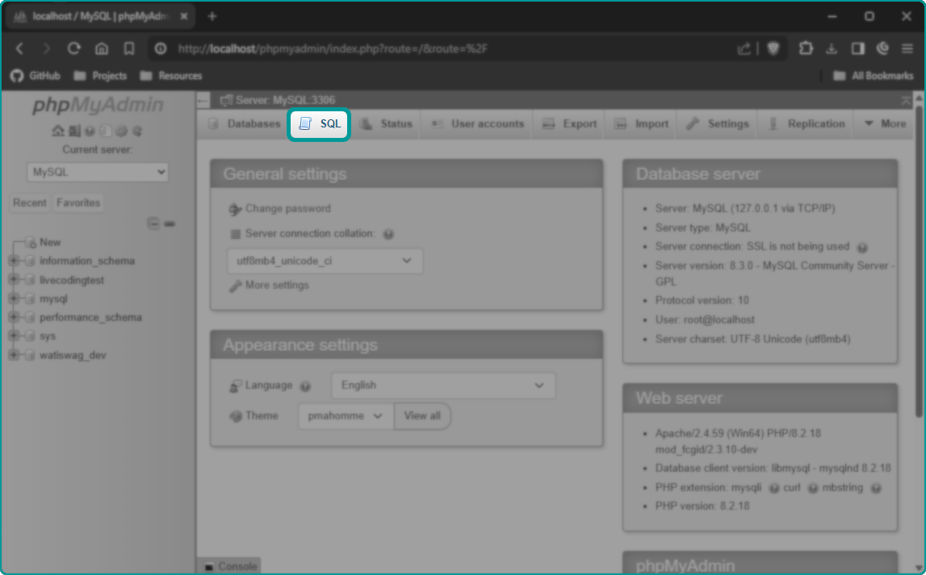Open the Settings tab
Image resolution: width=926 pixels, height=575 pixels.
[x=718, y=124]
